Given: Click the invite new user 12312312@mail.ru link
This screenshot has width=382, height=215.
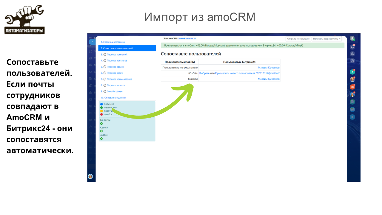Looking at the screenshot, I should point(247,73).
